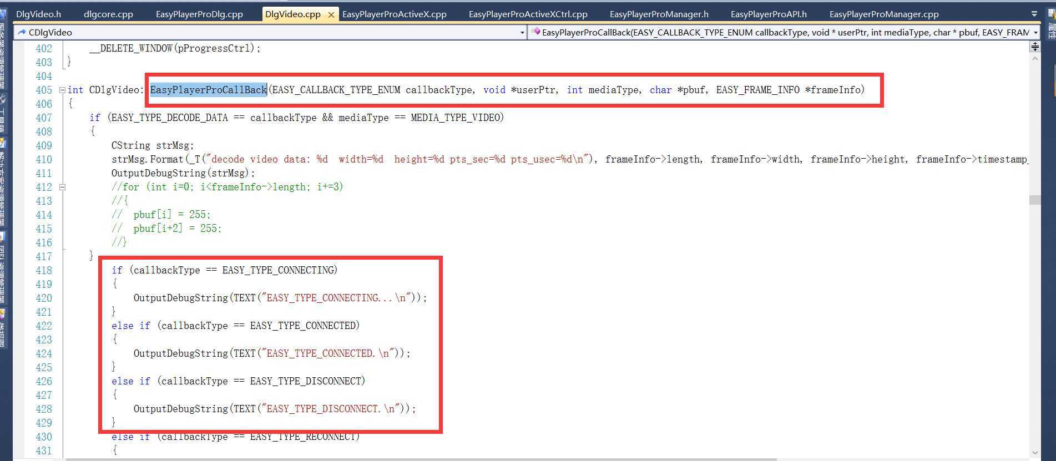
Task: Click EASY_CALLBACK_TYPE_ENUM in function signature
Action: tap(336, 90)
